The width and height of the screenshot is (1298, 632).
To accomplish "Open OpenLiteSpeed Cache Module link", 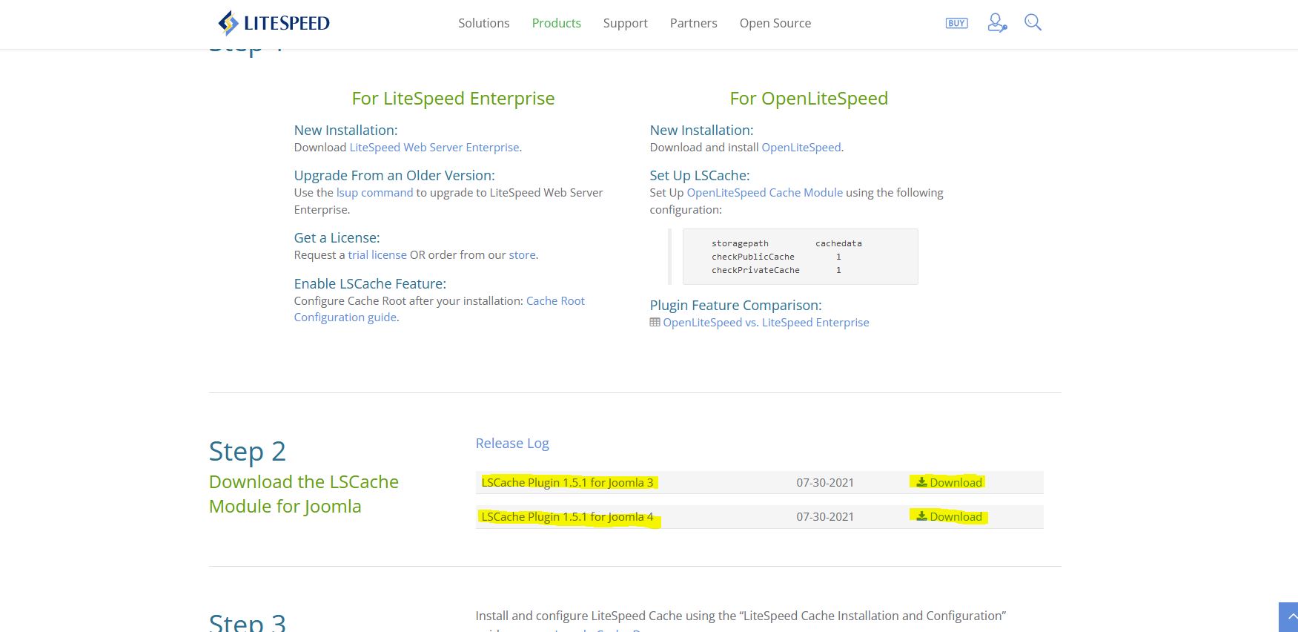I will (764, 192).
